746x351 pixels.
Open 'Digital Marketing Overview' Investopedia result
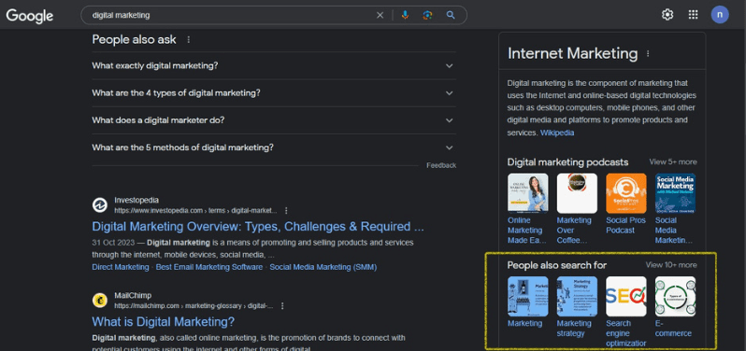coord(258,226)
